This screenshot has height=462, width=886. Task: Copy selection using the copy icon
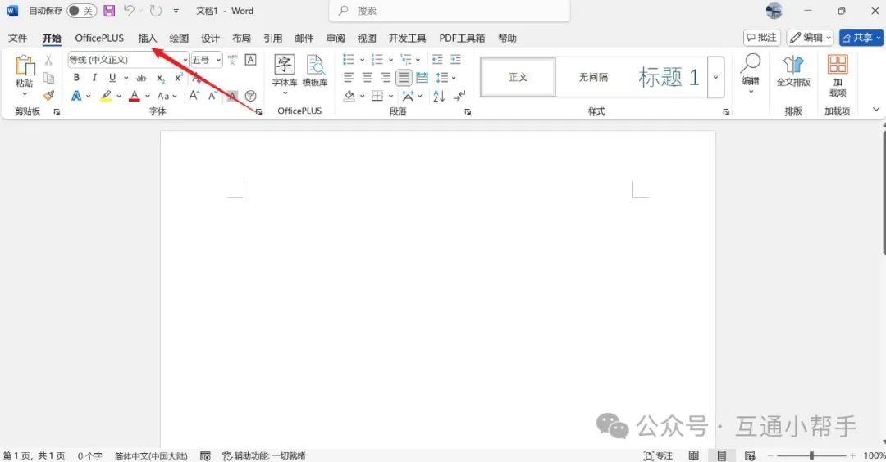pos(48,78)
